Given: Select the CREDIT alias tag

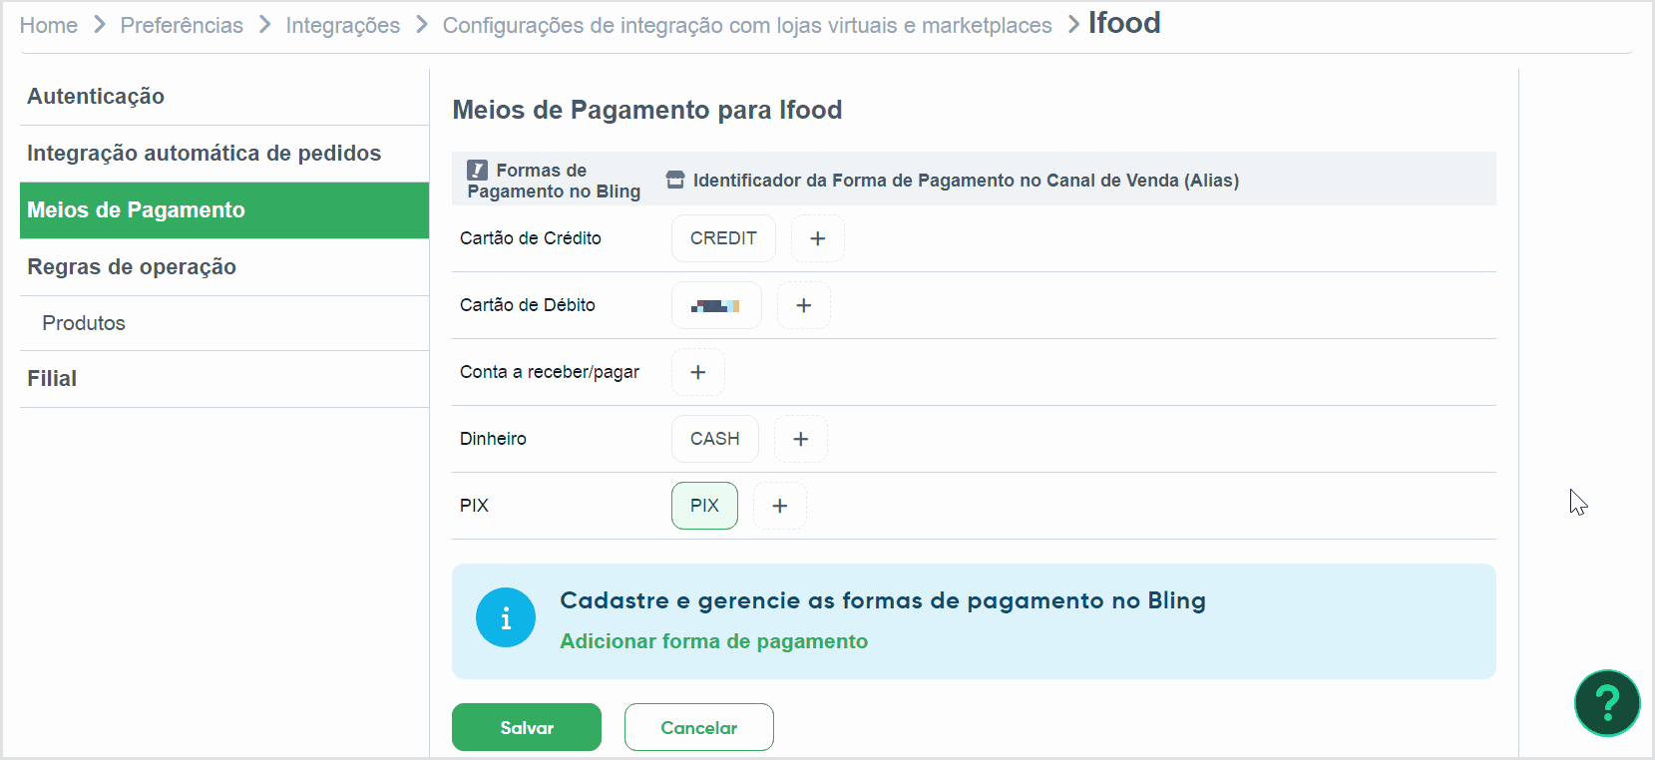Looking at the screenshot, I should pyautogui.click(x=723, y=238).
